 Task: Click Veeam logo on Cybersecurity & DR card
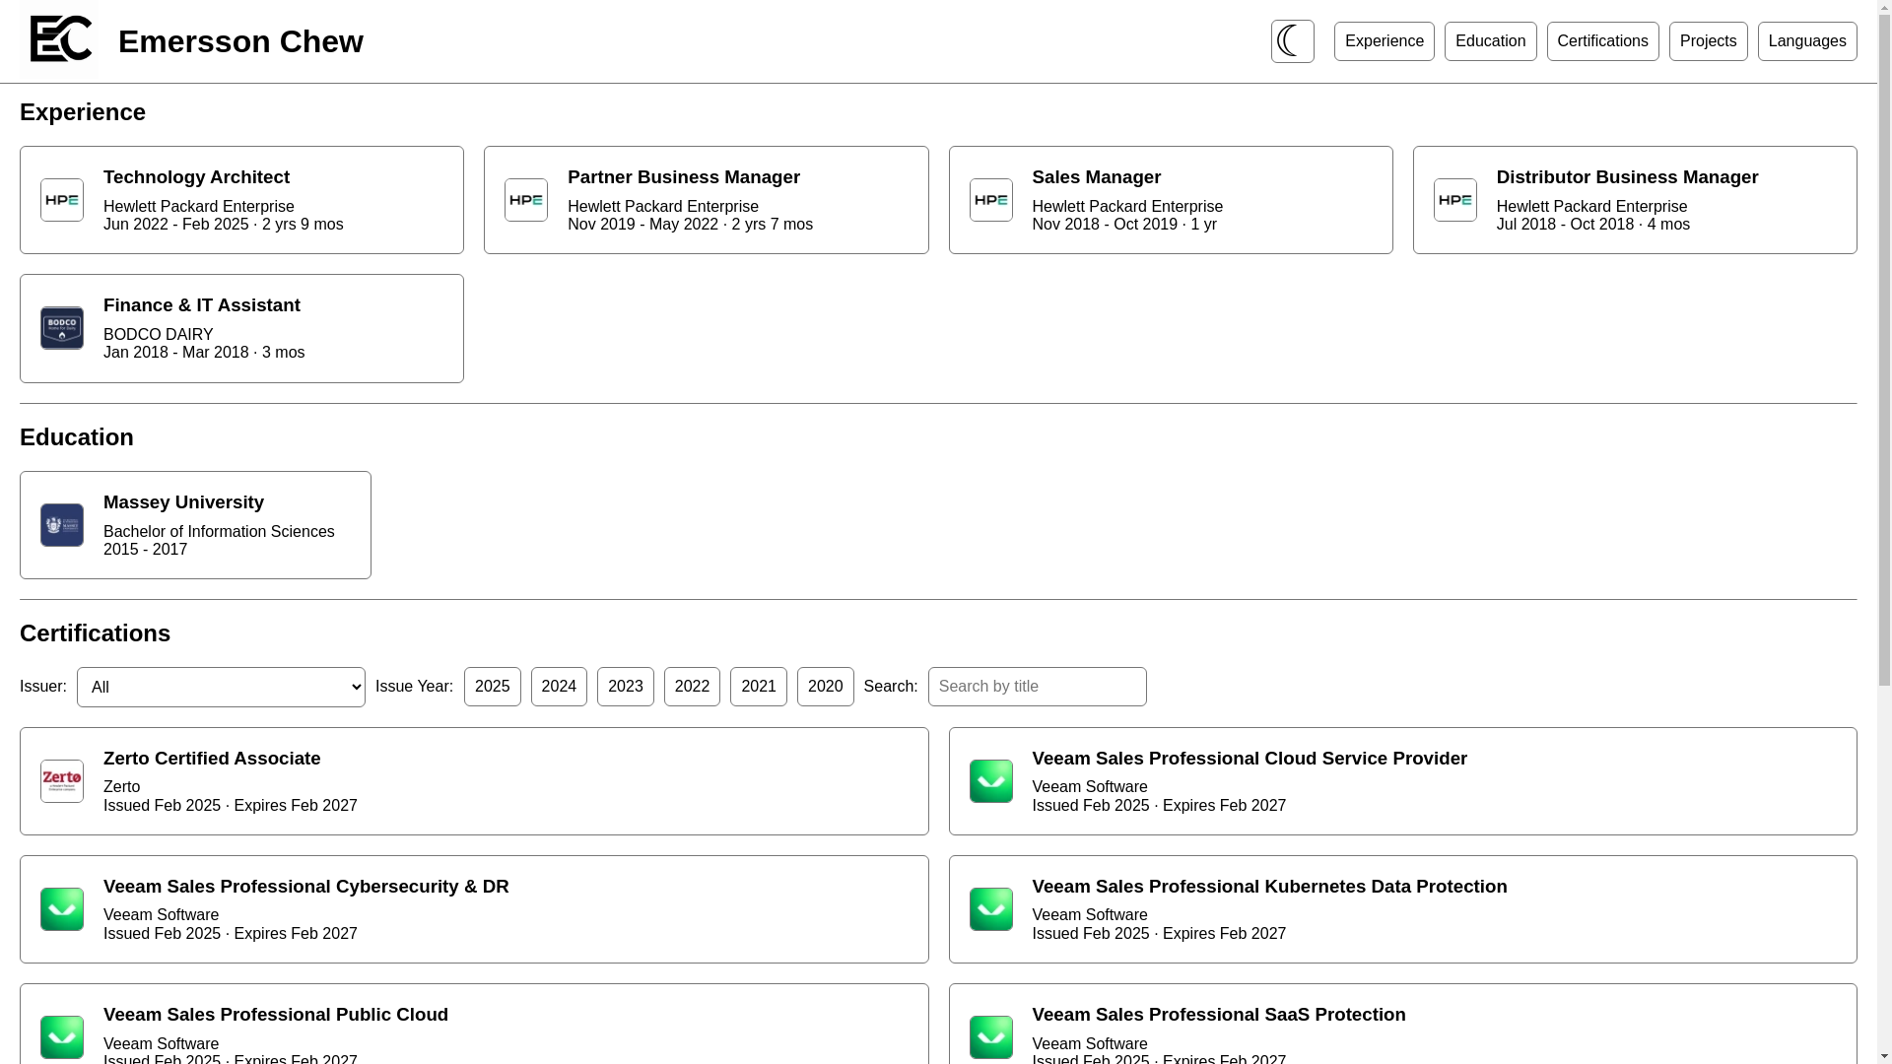click(62, 909)
